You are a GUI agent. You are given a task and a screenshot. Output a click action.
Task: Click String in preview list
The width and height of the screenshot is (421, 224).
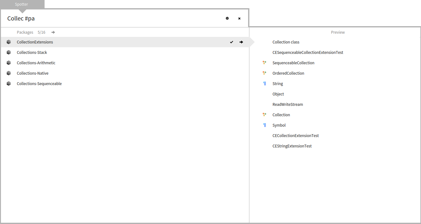(x=278, y=83)
